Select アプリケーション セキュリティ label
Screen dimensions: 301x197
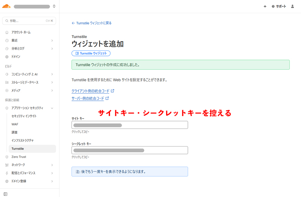click(x=27, y=108)
